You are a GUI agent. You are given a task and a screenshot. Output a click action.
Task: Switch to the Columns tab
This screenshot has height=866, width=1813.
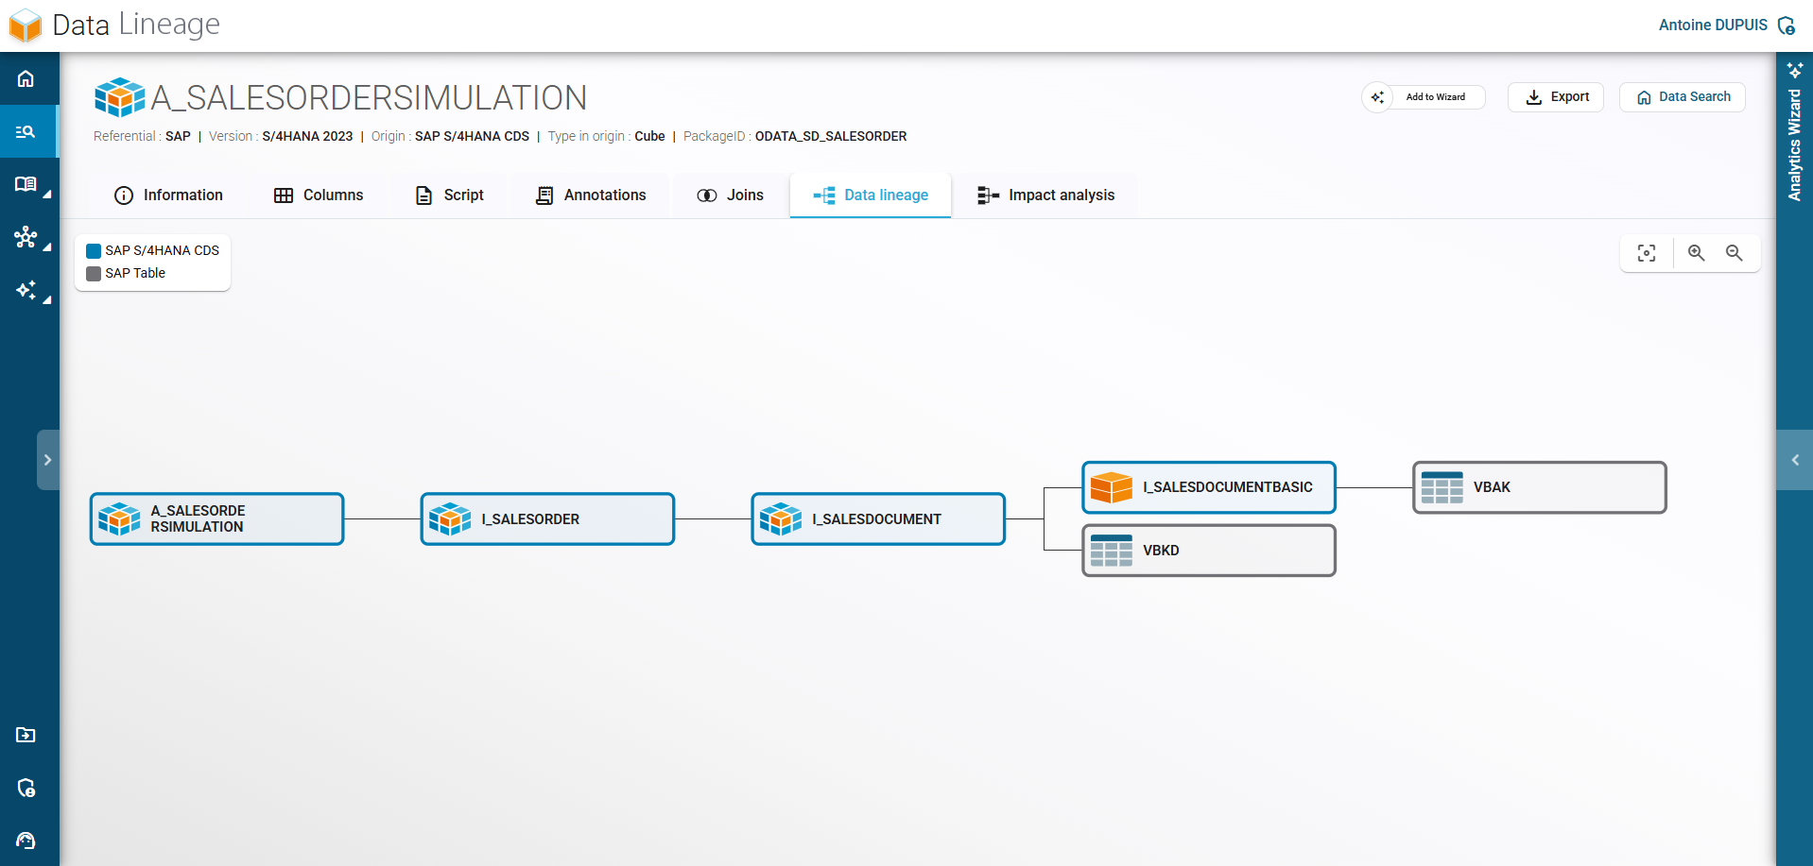click(319, 195)
